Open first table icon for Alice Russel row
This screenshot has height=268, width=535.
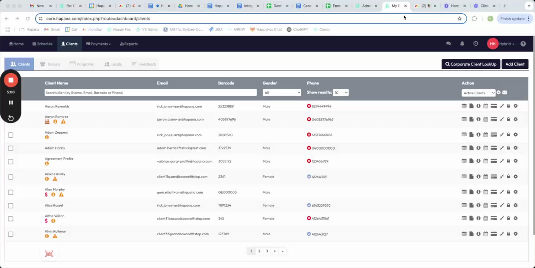click(464, 205)
